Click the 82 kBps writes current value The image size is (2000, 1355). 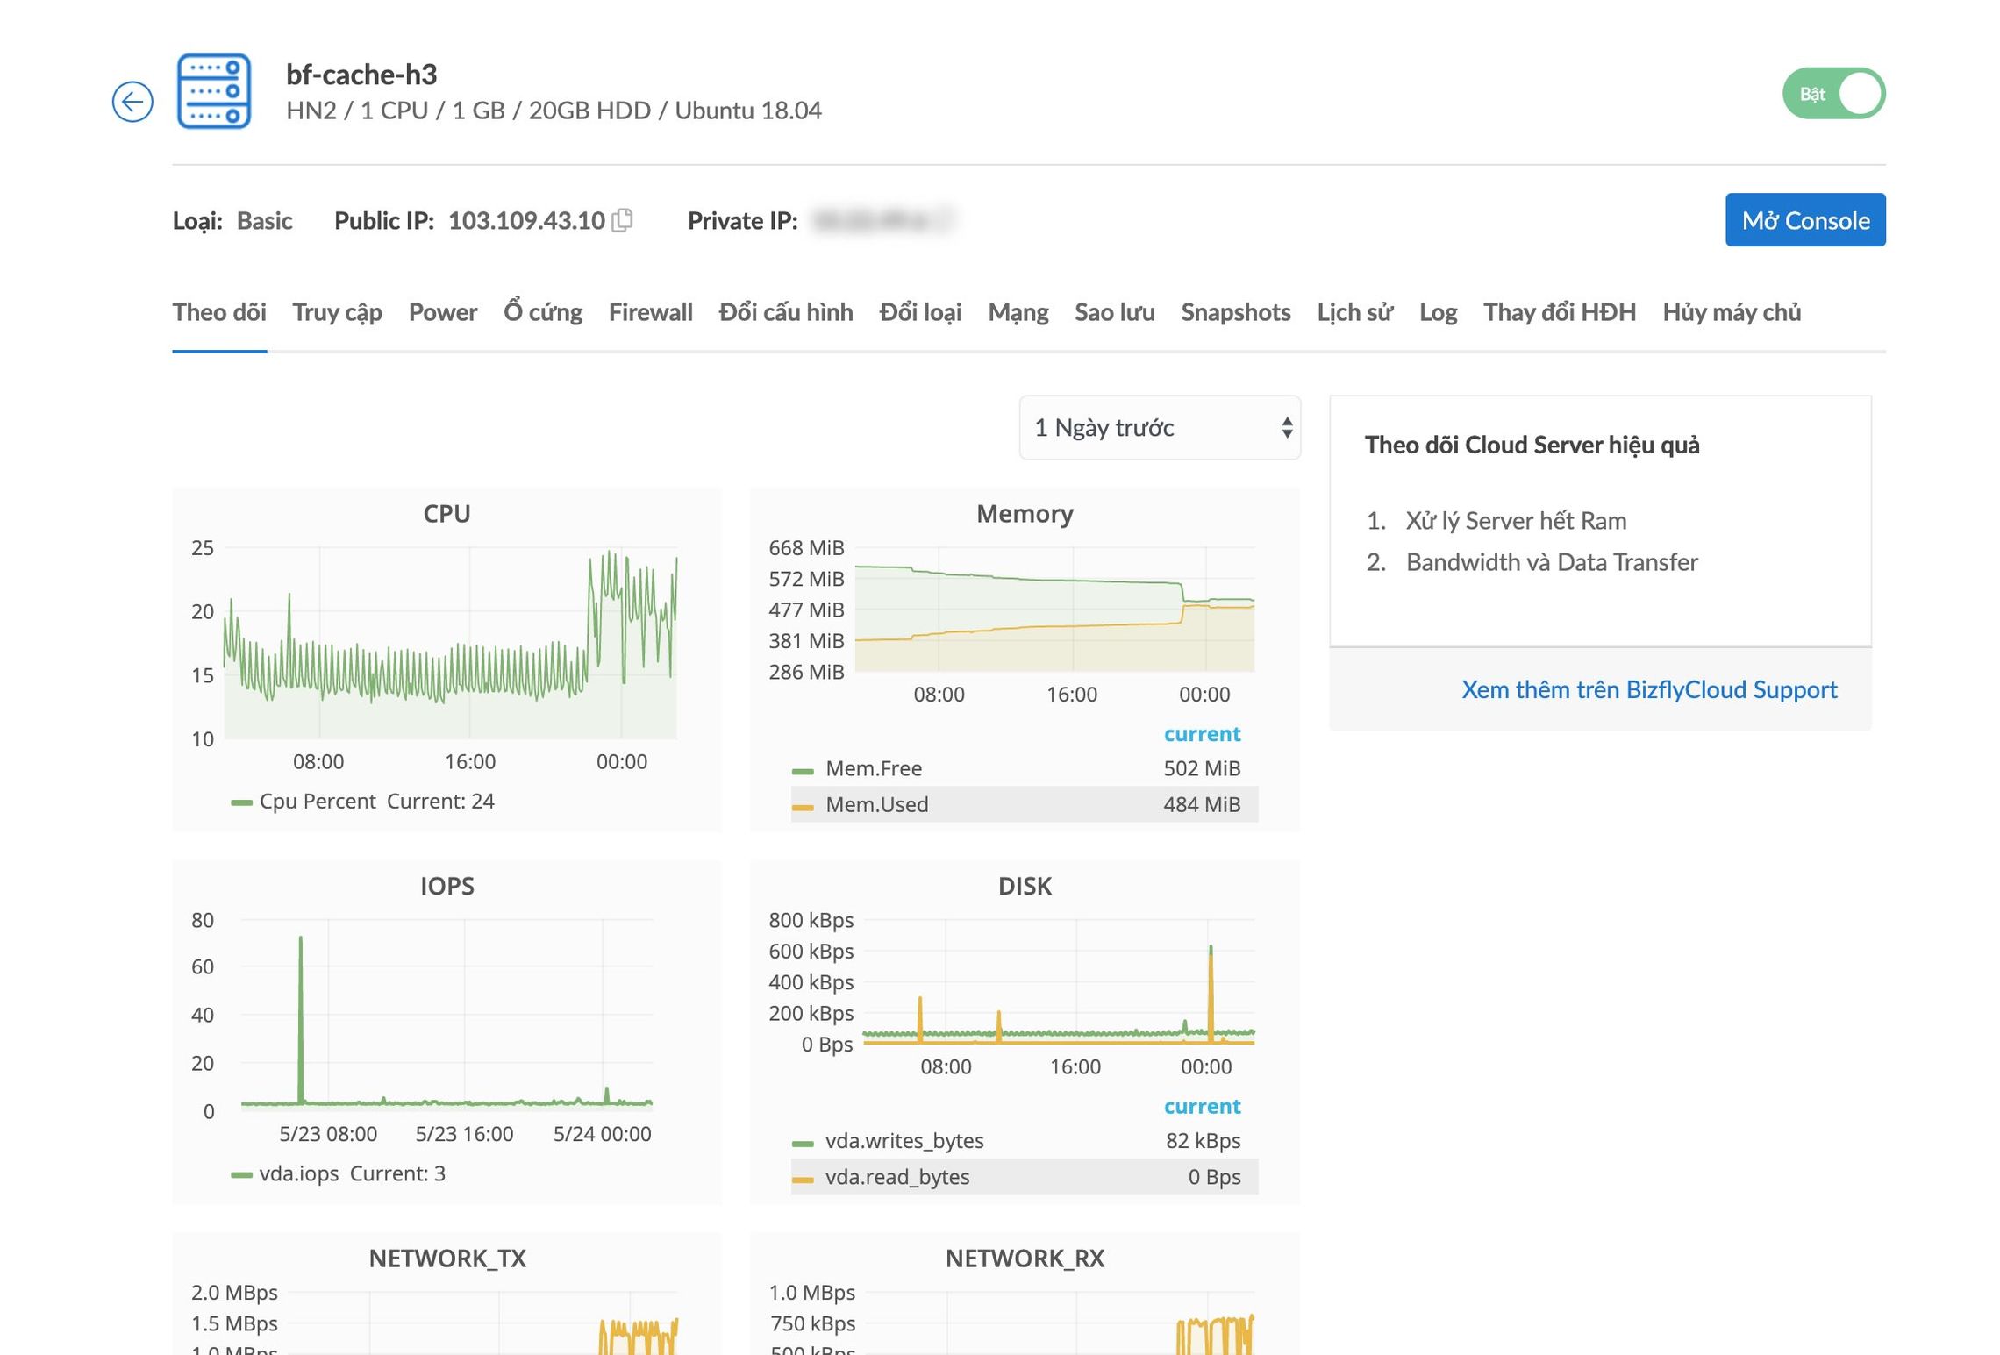(x=1203, y=1140)
